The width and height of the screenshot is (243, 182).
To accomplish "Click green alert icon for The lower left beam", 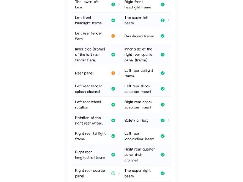I will 113,5.
